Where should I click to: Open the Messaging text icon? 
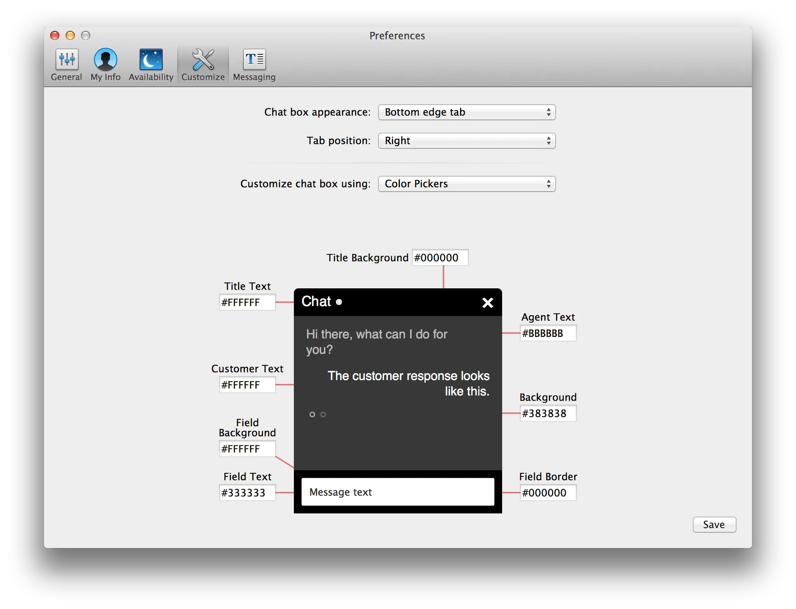[254, 60]
